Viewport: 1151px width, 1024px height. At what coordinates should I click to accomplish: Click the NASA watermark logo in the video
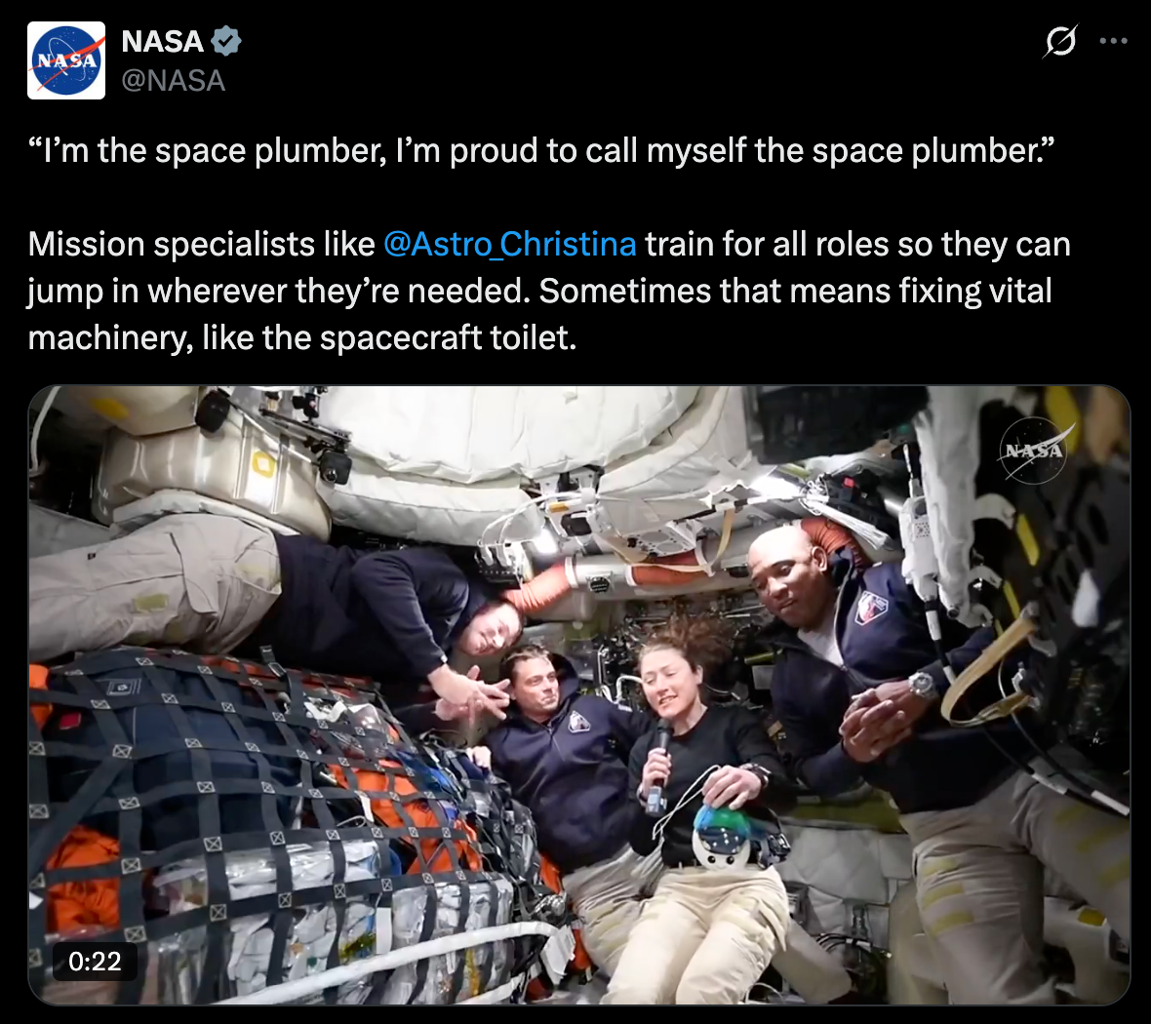(x=1033, y=450)
